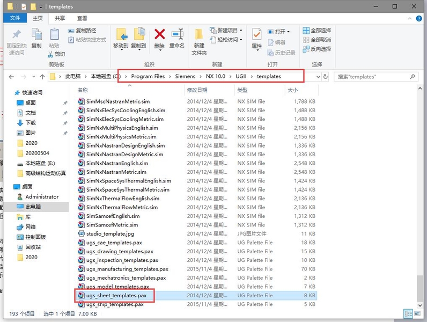Click the Up one level arrow

[x=42, y=77]
